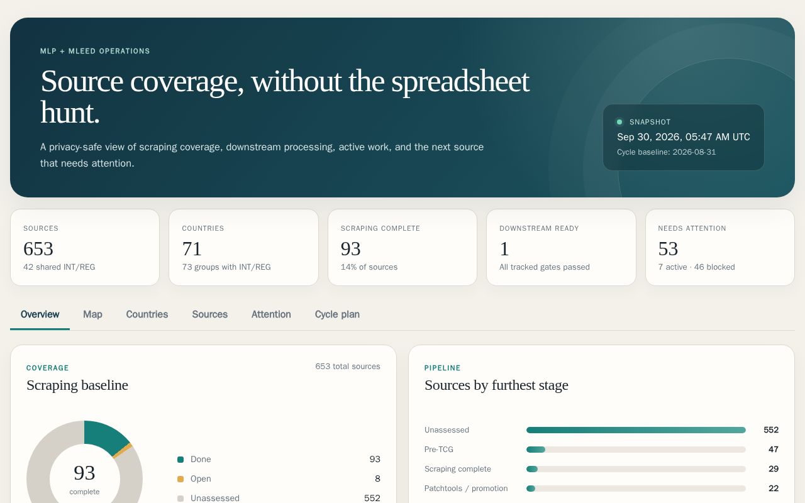Click the 'All tracked gates passed' text

pyautogui.click(x=545, y=267)
